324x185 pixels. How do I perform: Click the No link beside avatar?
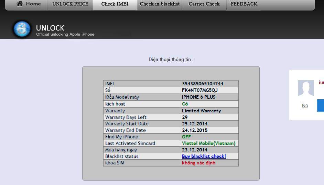pos(305,106)
